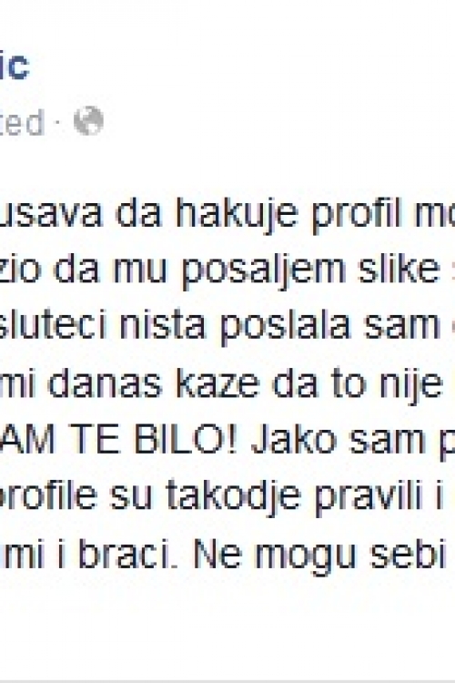
Task: Open the post timestamp link beside globe
Action: pyautogui.click(x=22, y=122)
